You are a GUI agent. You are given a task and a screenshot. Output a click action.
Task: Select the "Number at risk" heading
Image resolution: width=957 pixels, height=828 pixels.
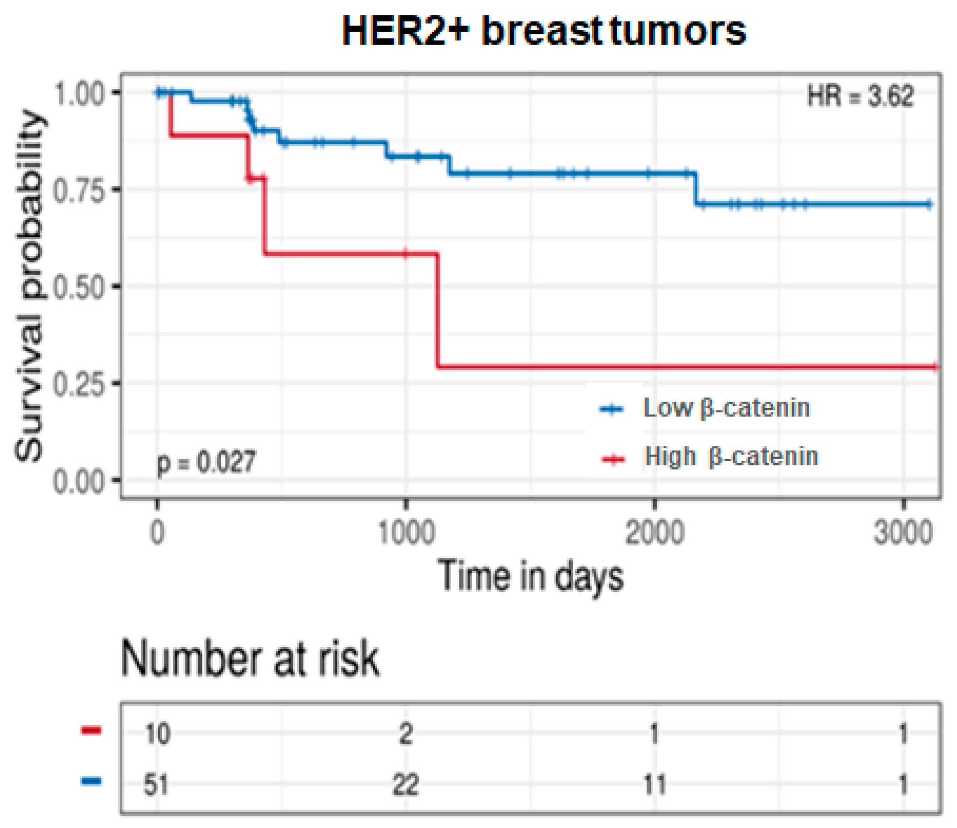(x=250, y=659)
